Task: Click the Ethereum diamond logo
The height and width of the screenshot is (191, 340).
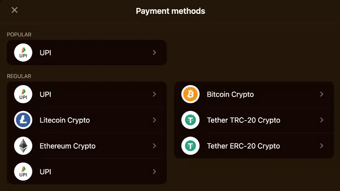Action: pos(23,146)
